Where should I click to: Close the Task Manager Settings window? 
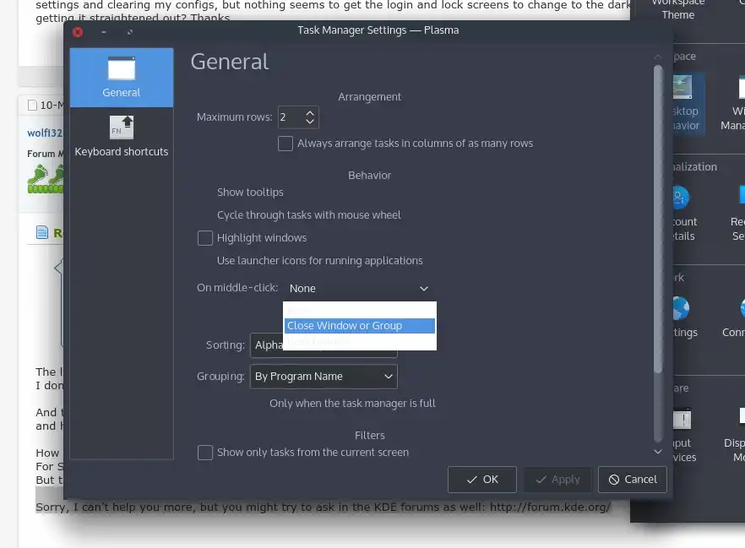coord(78,32)
